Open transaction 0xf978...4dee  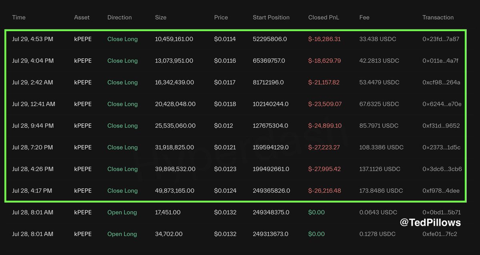pos(441,190)
